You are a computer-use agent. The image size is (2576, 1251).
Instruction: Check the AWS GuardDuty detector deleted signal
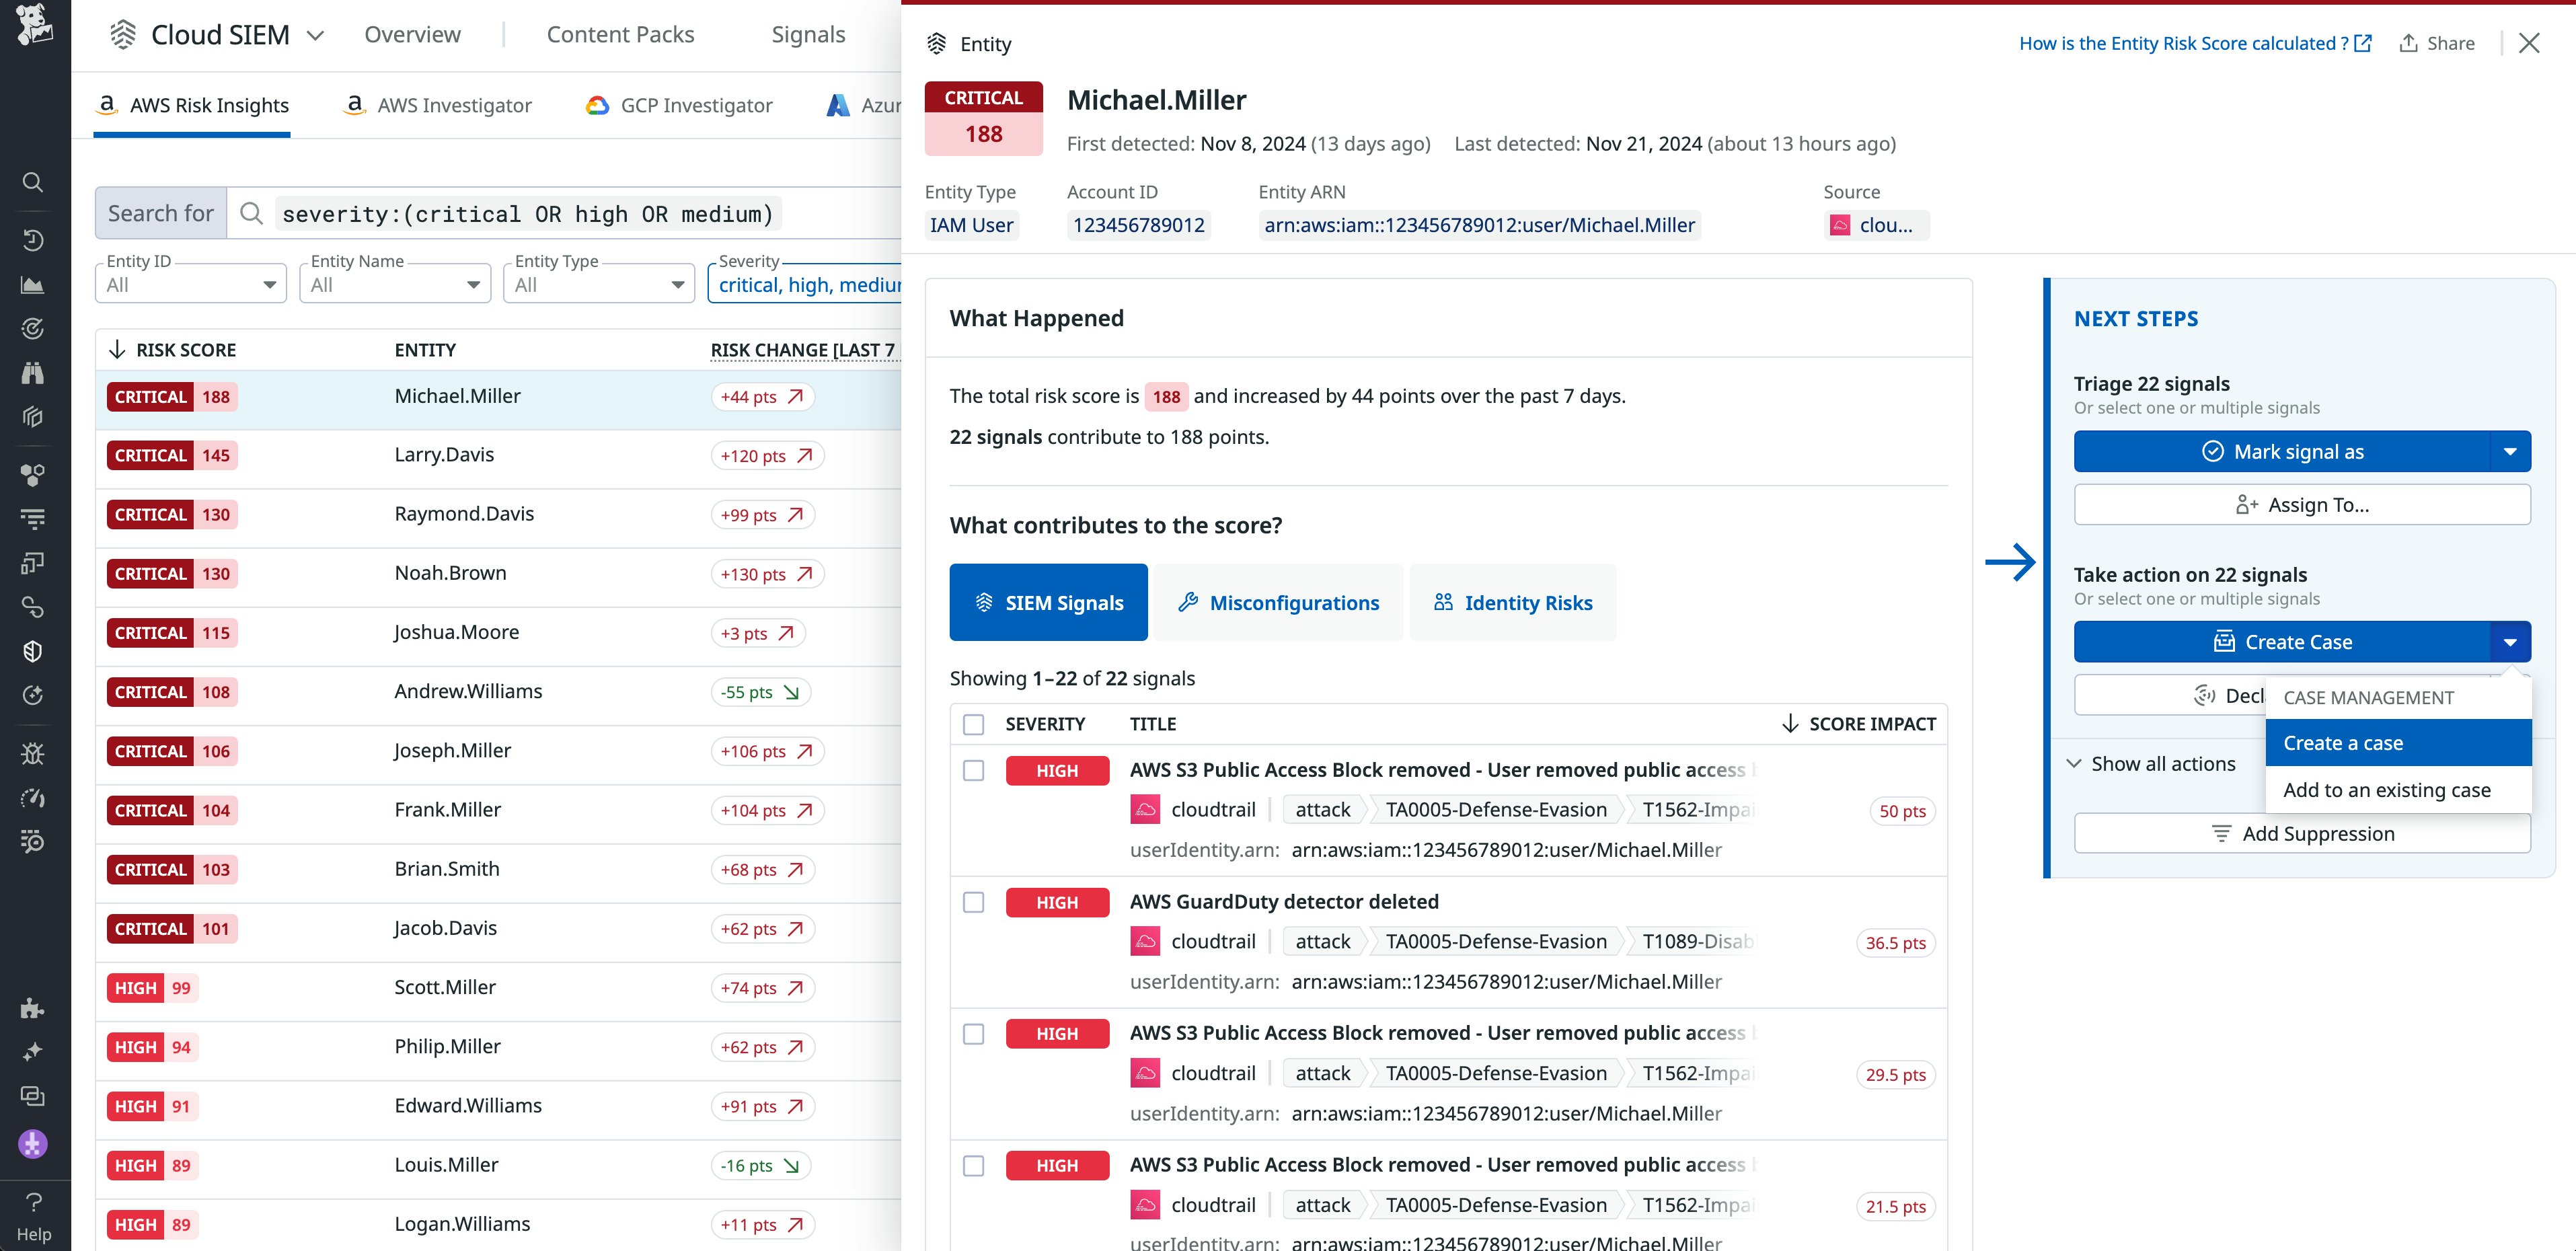click(x=973, y=902)
